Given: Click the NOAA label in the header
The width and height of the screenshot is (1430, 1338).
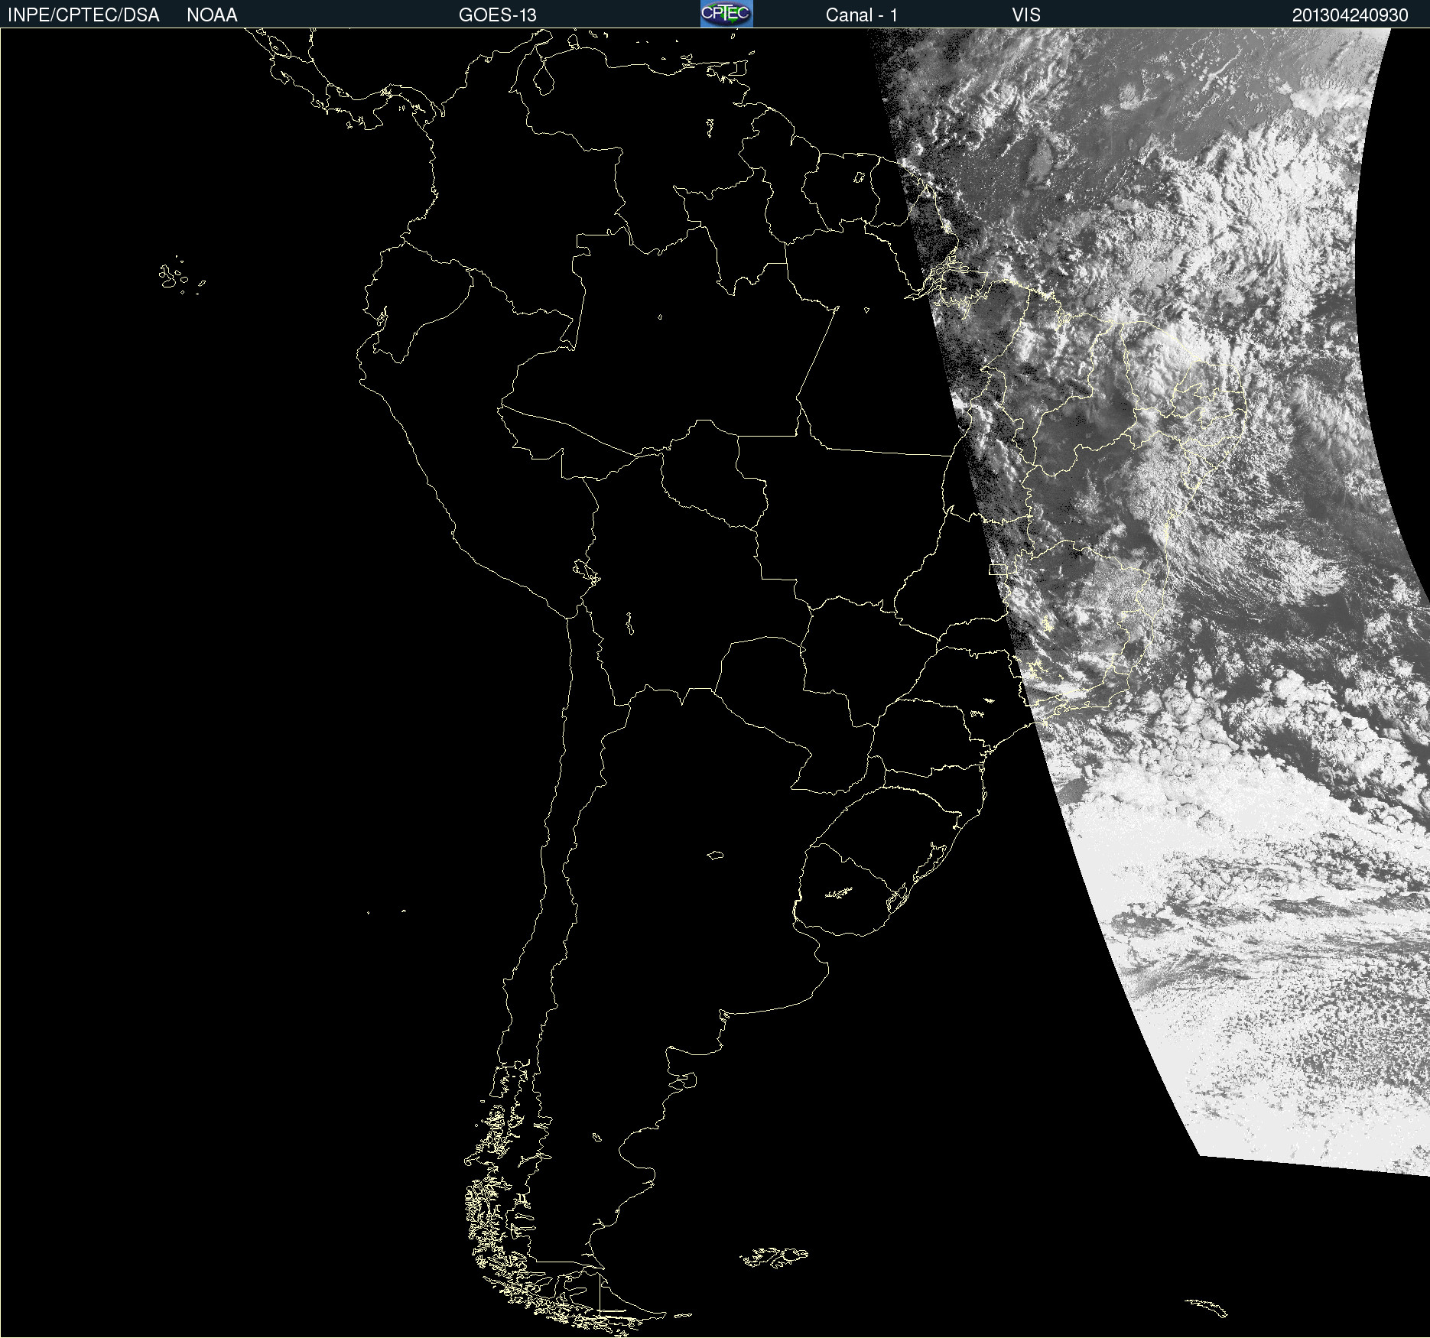Looking at the screenshot, I should 212,15.
